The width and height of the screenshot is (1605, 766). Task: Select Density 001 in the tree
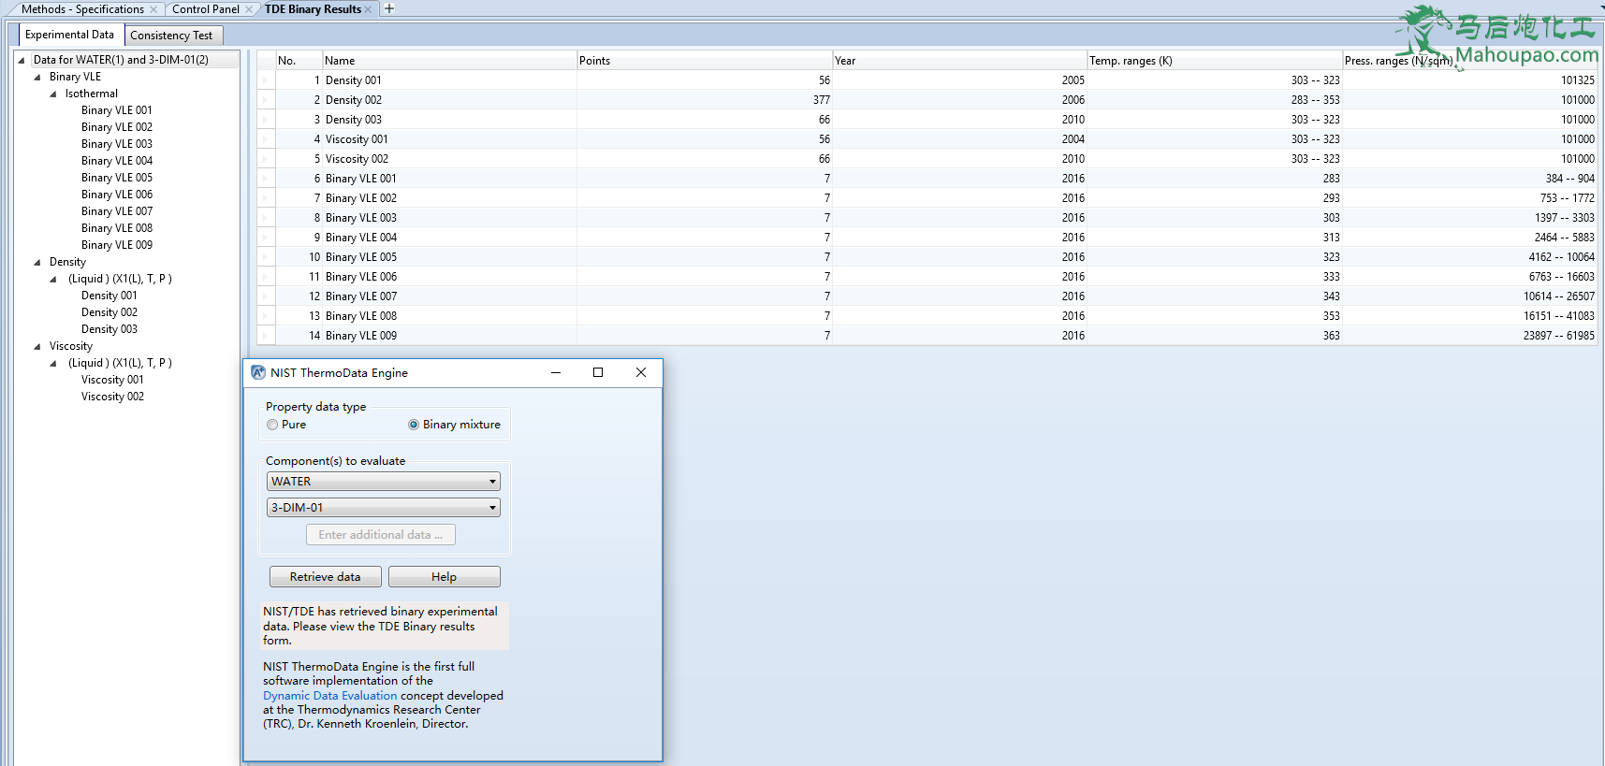point(109,296)
